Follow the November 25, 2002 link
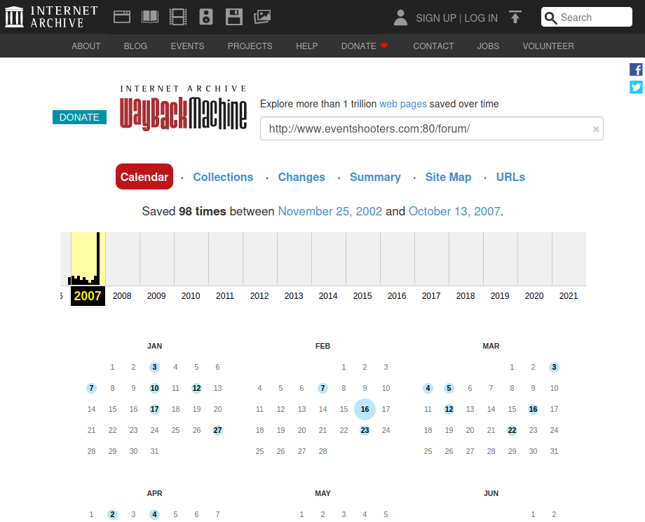645x522 pixels. point(330,211)
